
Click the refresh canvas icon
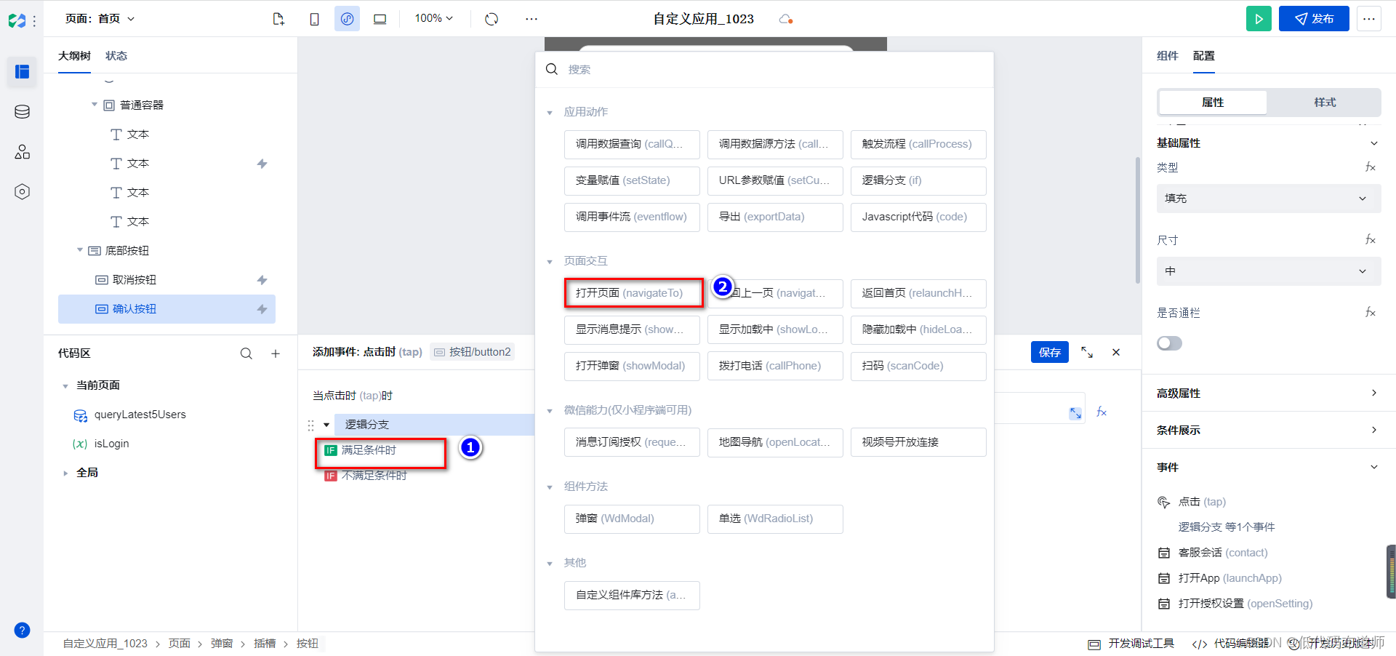click(x=492, y=19)
